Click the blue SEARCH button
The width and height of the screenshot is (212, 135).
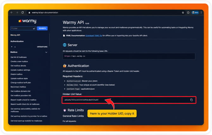tap(42, 28)
